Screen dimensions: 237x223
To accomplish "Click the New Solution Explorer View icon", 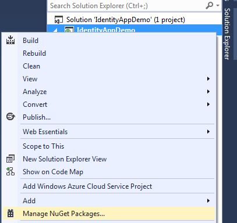I will pos(10,159).
